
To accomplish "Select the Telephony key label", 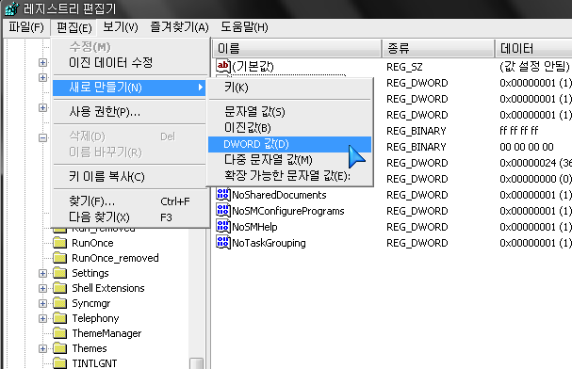I will (x=95, y=318).
